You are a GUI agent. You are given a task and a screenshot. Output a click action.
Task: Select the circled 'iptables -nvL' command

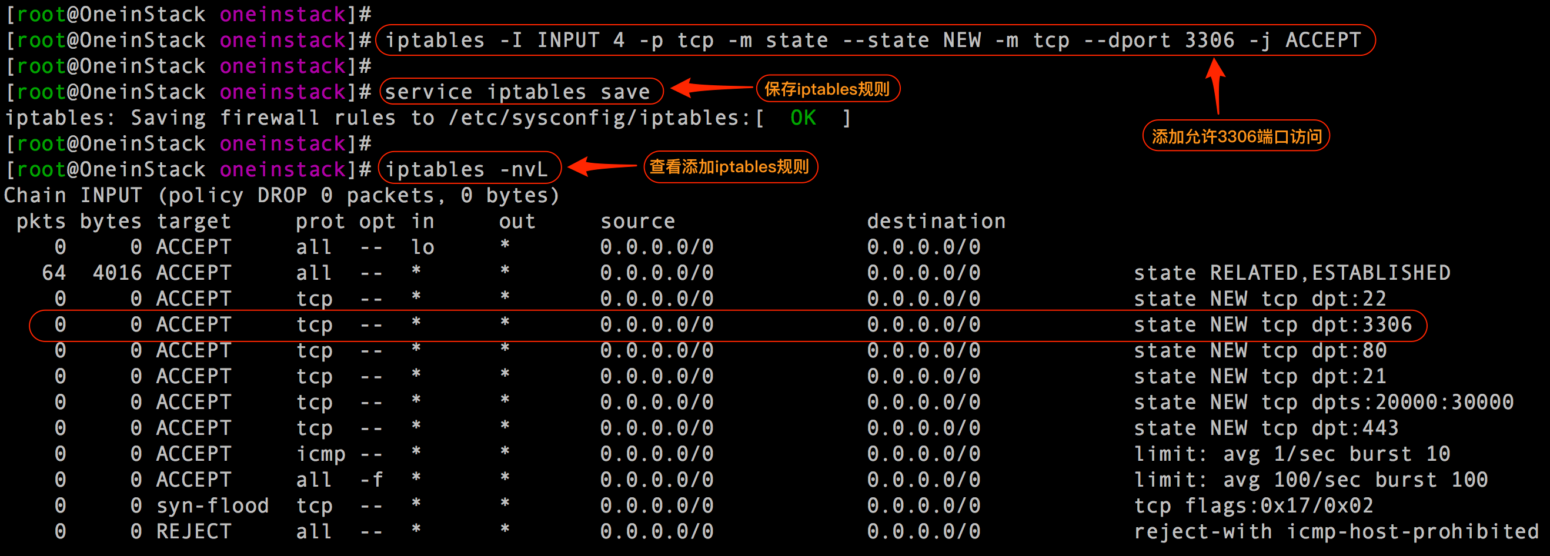click(469, 169)
